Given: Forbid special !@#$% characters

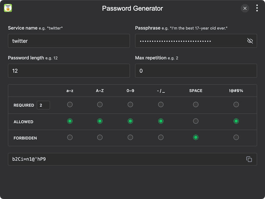Looking at the screenshot, I should click(x=236, y=137).
